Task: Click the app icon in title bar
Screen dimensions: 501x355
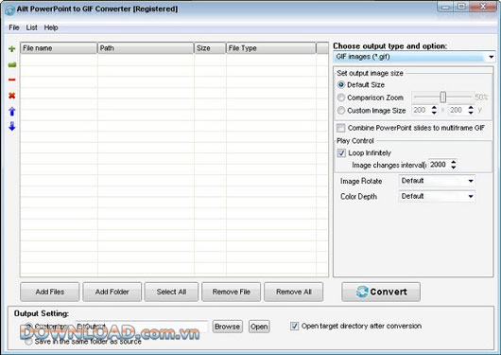Action: coord(9,9)
